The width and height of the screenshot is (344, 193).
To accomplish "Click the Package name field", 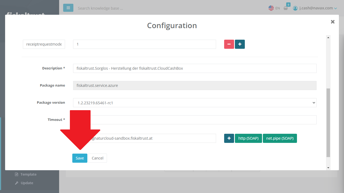I will (x=195, y=86).
